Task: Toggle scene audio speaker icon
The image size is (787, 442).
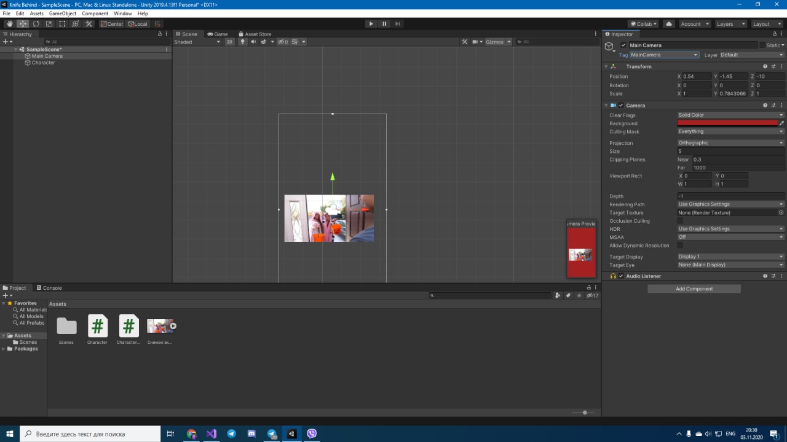Action: (x=253, y=42)
